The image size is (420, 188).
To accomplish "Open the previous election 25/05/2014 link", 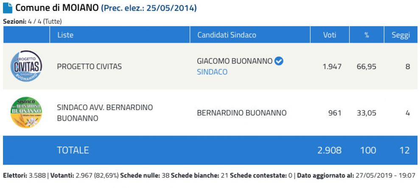I will [149, 8].
